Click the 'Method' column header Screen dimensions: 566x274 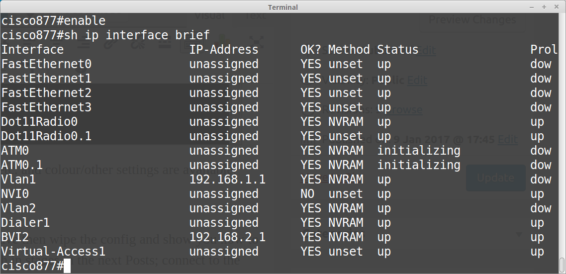click(x=349, y=50)
